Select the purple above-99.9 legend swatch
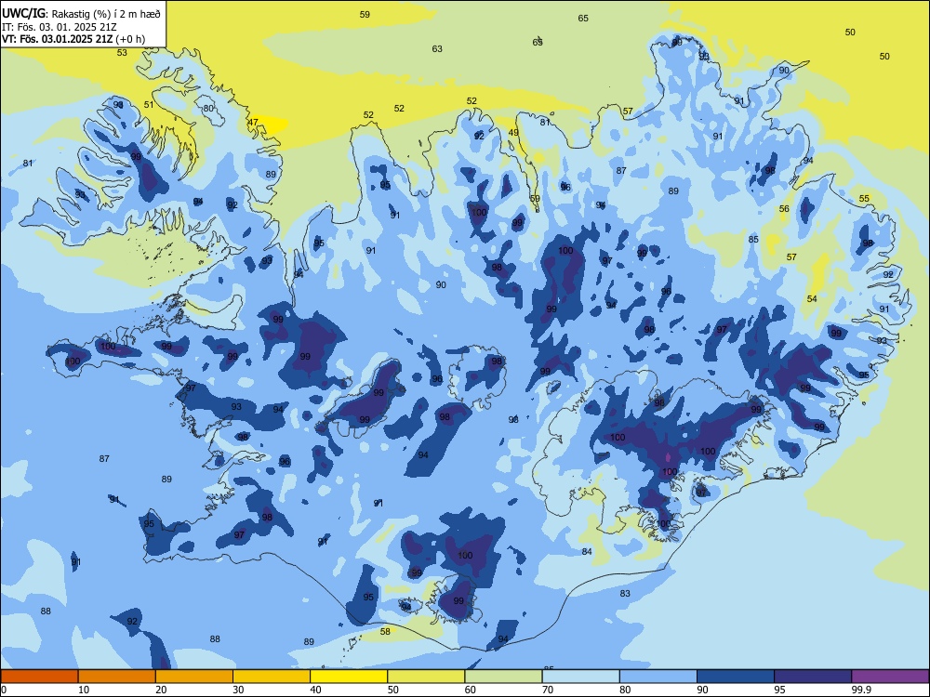Image resolution: width=930 pixels, height=697 pixels. coord(890,677)
